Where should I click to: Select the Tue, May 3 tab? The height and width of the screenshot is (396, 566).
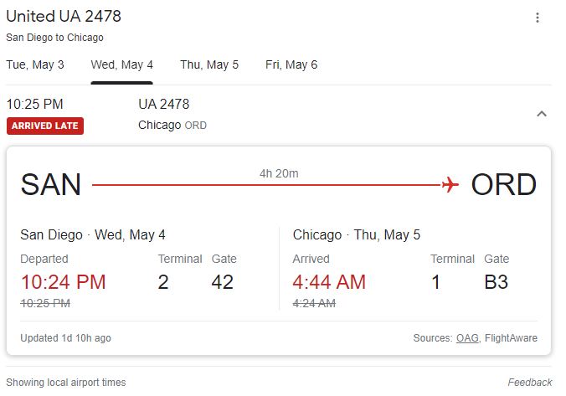(x=35, y=65)
